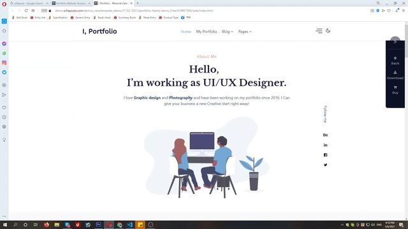Open a new browser tab with plus
The height and width of the screenshot is (229, 408).
[x=138, y=3]
